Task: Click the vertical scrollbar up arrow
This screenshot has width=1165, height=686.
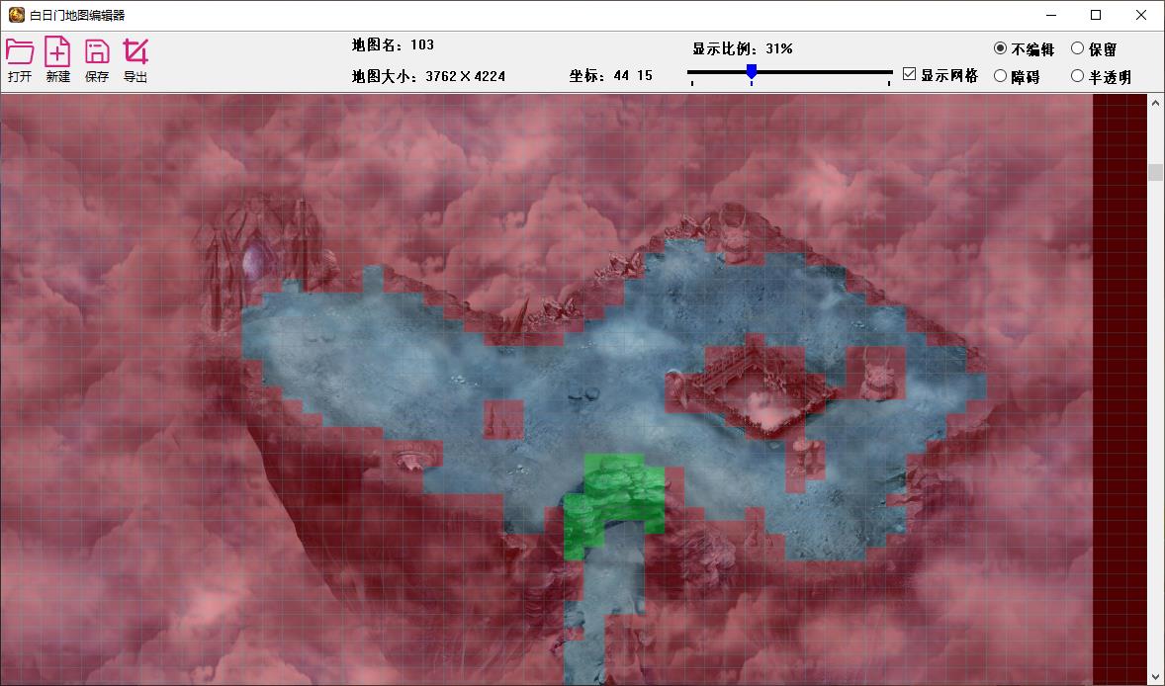Action: click(x=1155, y=102)
